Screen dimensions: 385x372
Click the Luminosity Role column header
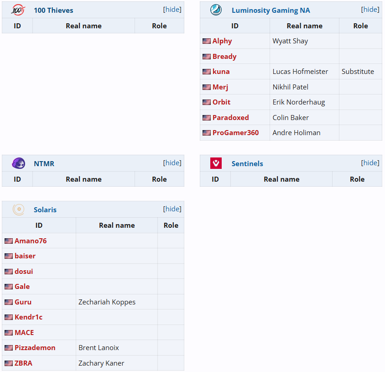point(360,26)
